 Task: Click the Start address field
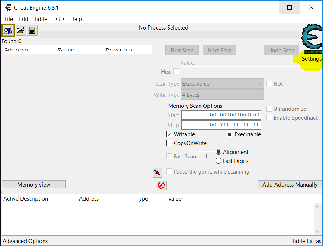[221, 115]
